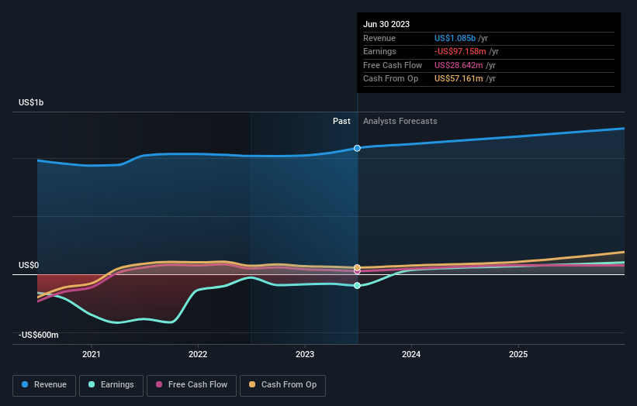The height and width of the screenshot is (406, 637).
Task: Toggle the Revenue legend button
Action: 44,385
